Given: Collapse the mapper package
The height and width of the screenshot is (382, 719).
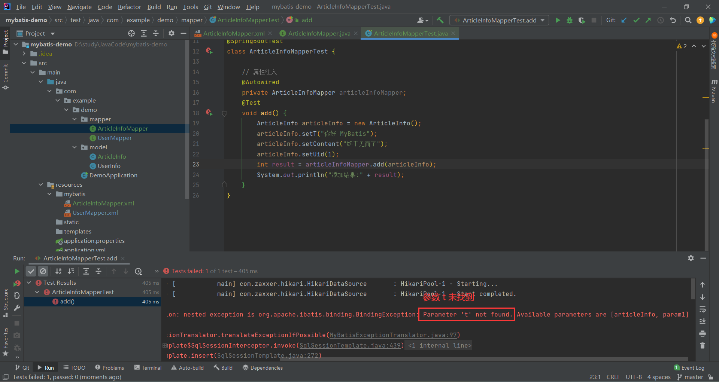Looking at the screenshot, I should [x=75, y=119].
